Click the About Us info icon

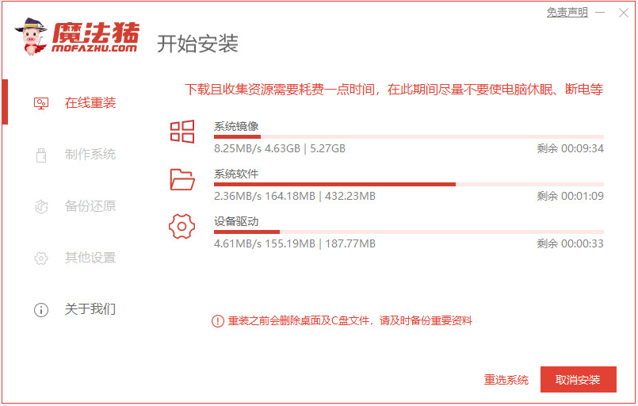click(41, 309)
